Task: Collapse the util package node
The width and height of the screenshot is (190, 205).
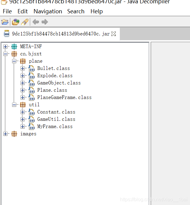Action: click(x=14, y=105)
